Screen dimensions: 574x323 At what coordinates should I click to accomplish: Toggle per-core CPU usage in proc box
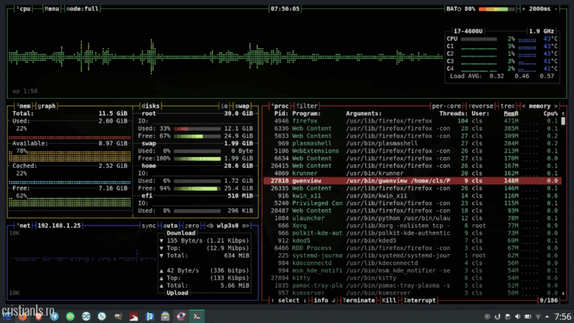click(447, 106)
